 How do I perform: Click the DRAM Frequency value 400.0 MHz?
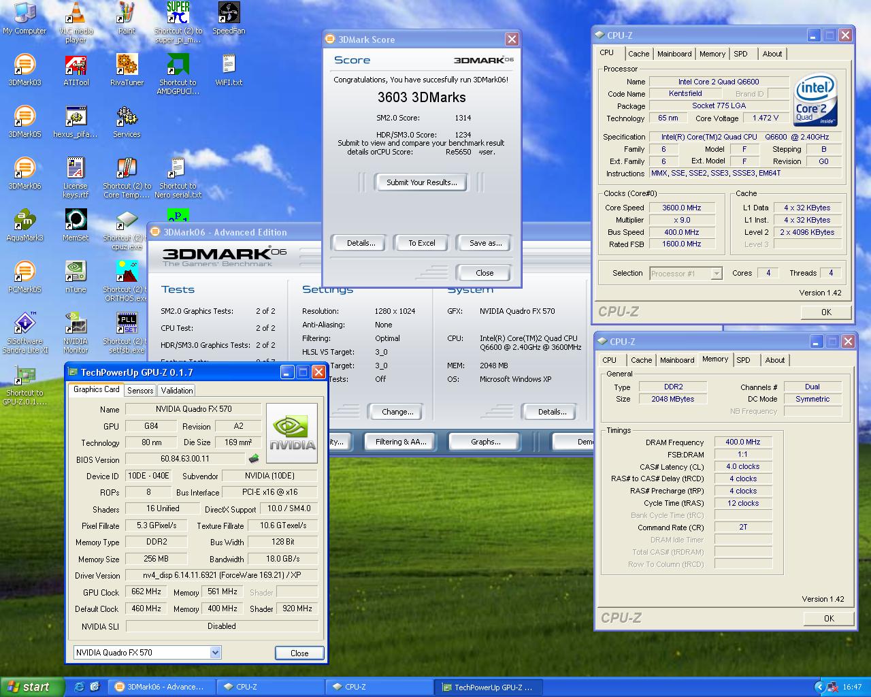[742, 442]
